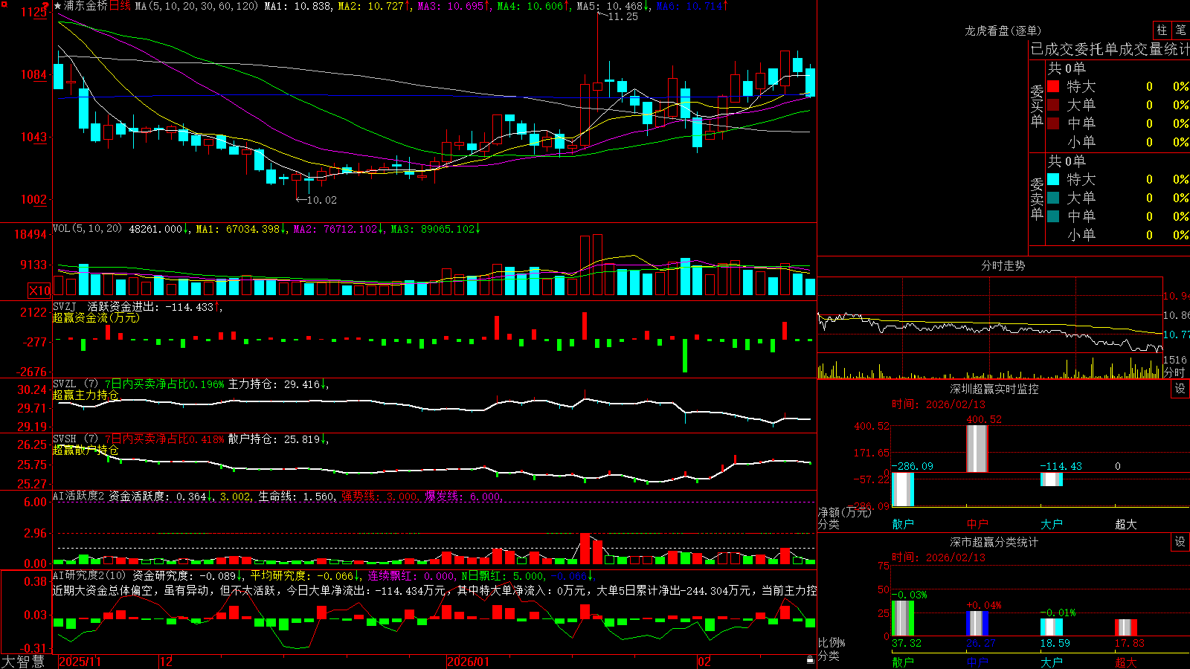Click the SVSH 散户持仓 indicator label
The height and width of the screenshot is (669, 1190).
pyautogui.click(x=77, y=439)
